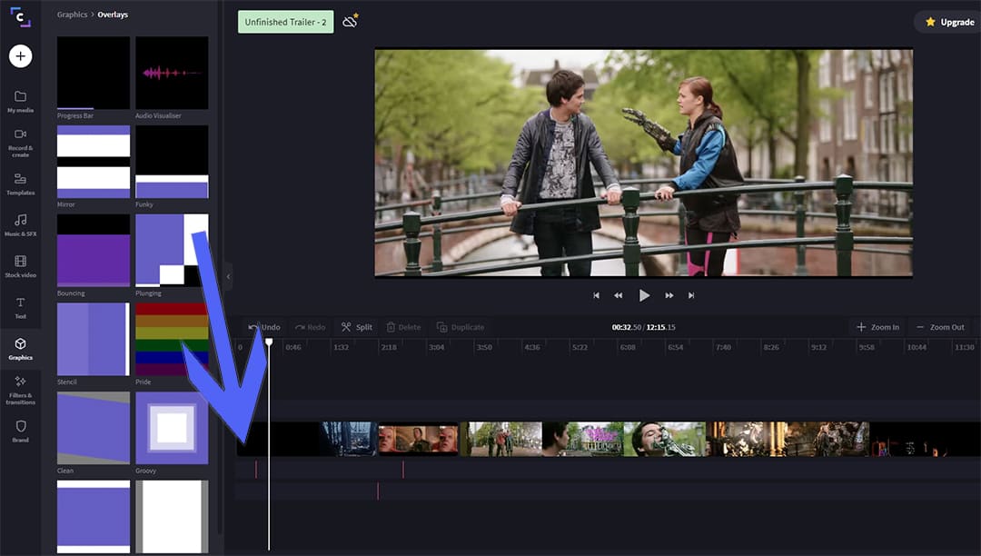Click the 6:08 mark on the ruler
The width and height of the screenshot is (981, 556).
(x=628, y=347)
